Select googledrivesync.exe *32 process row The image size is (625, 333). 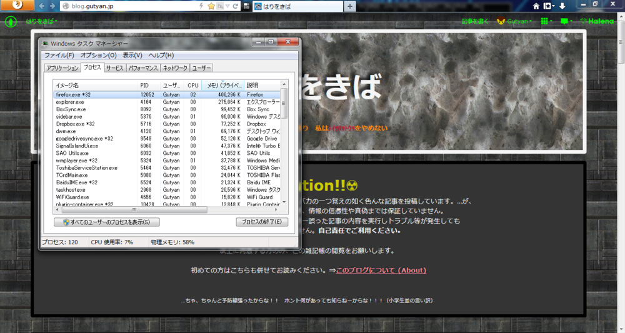(167, 139)
